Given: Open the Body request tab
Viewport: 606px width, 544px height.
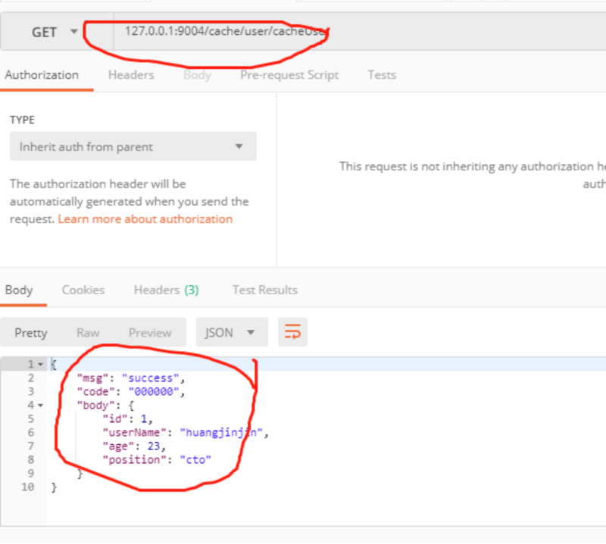Looking at the screenshot, I should tap(197, 74).
